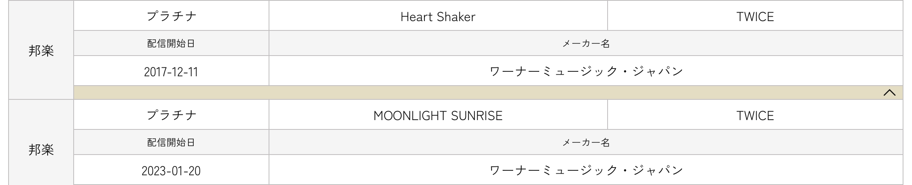
Task: Click 配信開始日 header above 2017-12-11
Action: (x=171, y=43)
